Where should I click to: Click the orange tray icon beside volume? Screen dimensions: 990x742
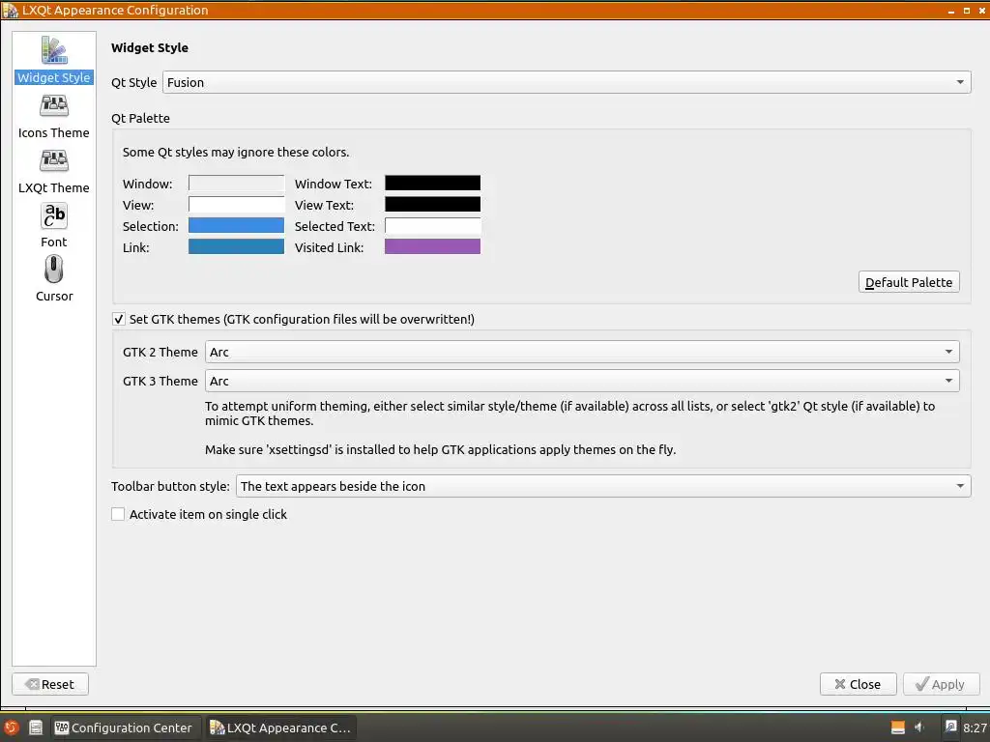click(x=898, y=728)
